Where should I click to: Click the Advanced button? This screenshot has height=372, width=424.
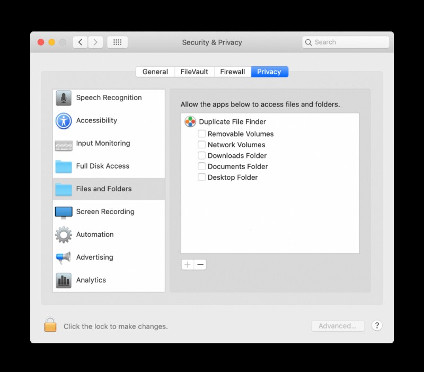[338, 326]
